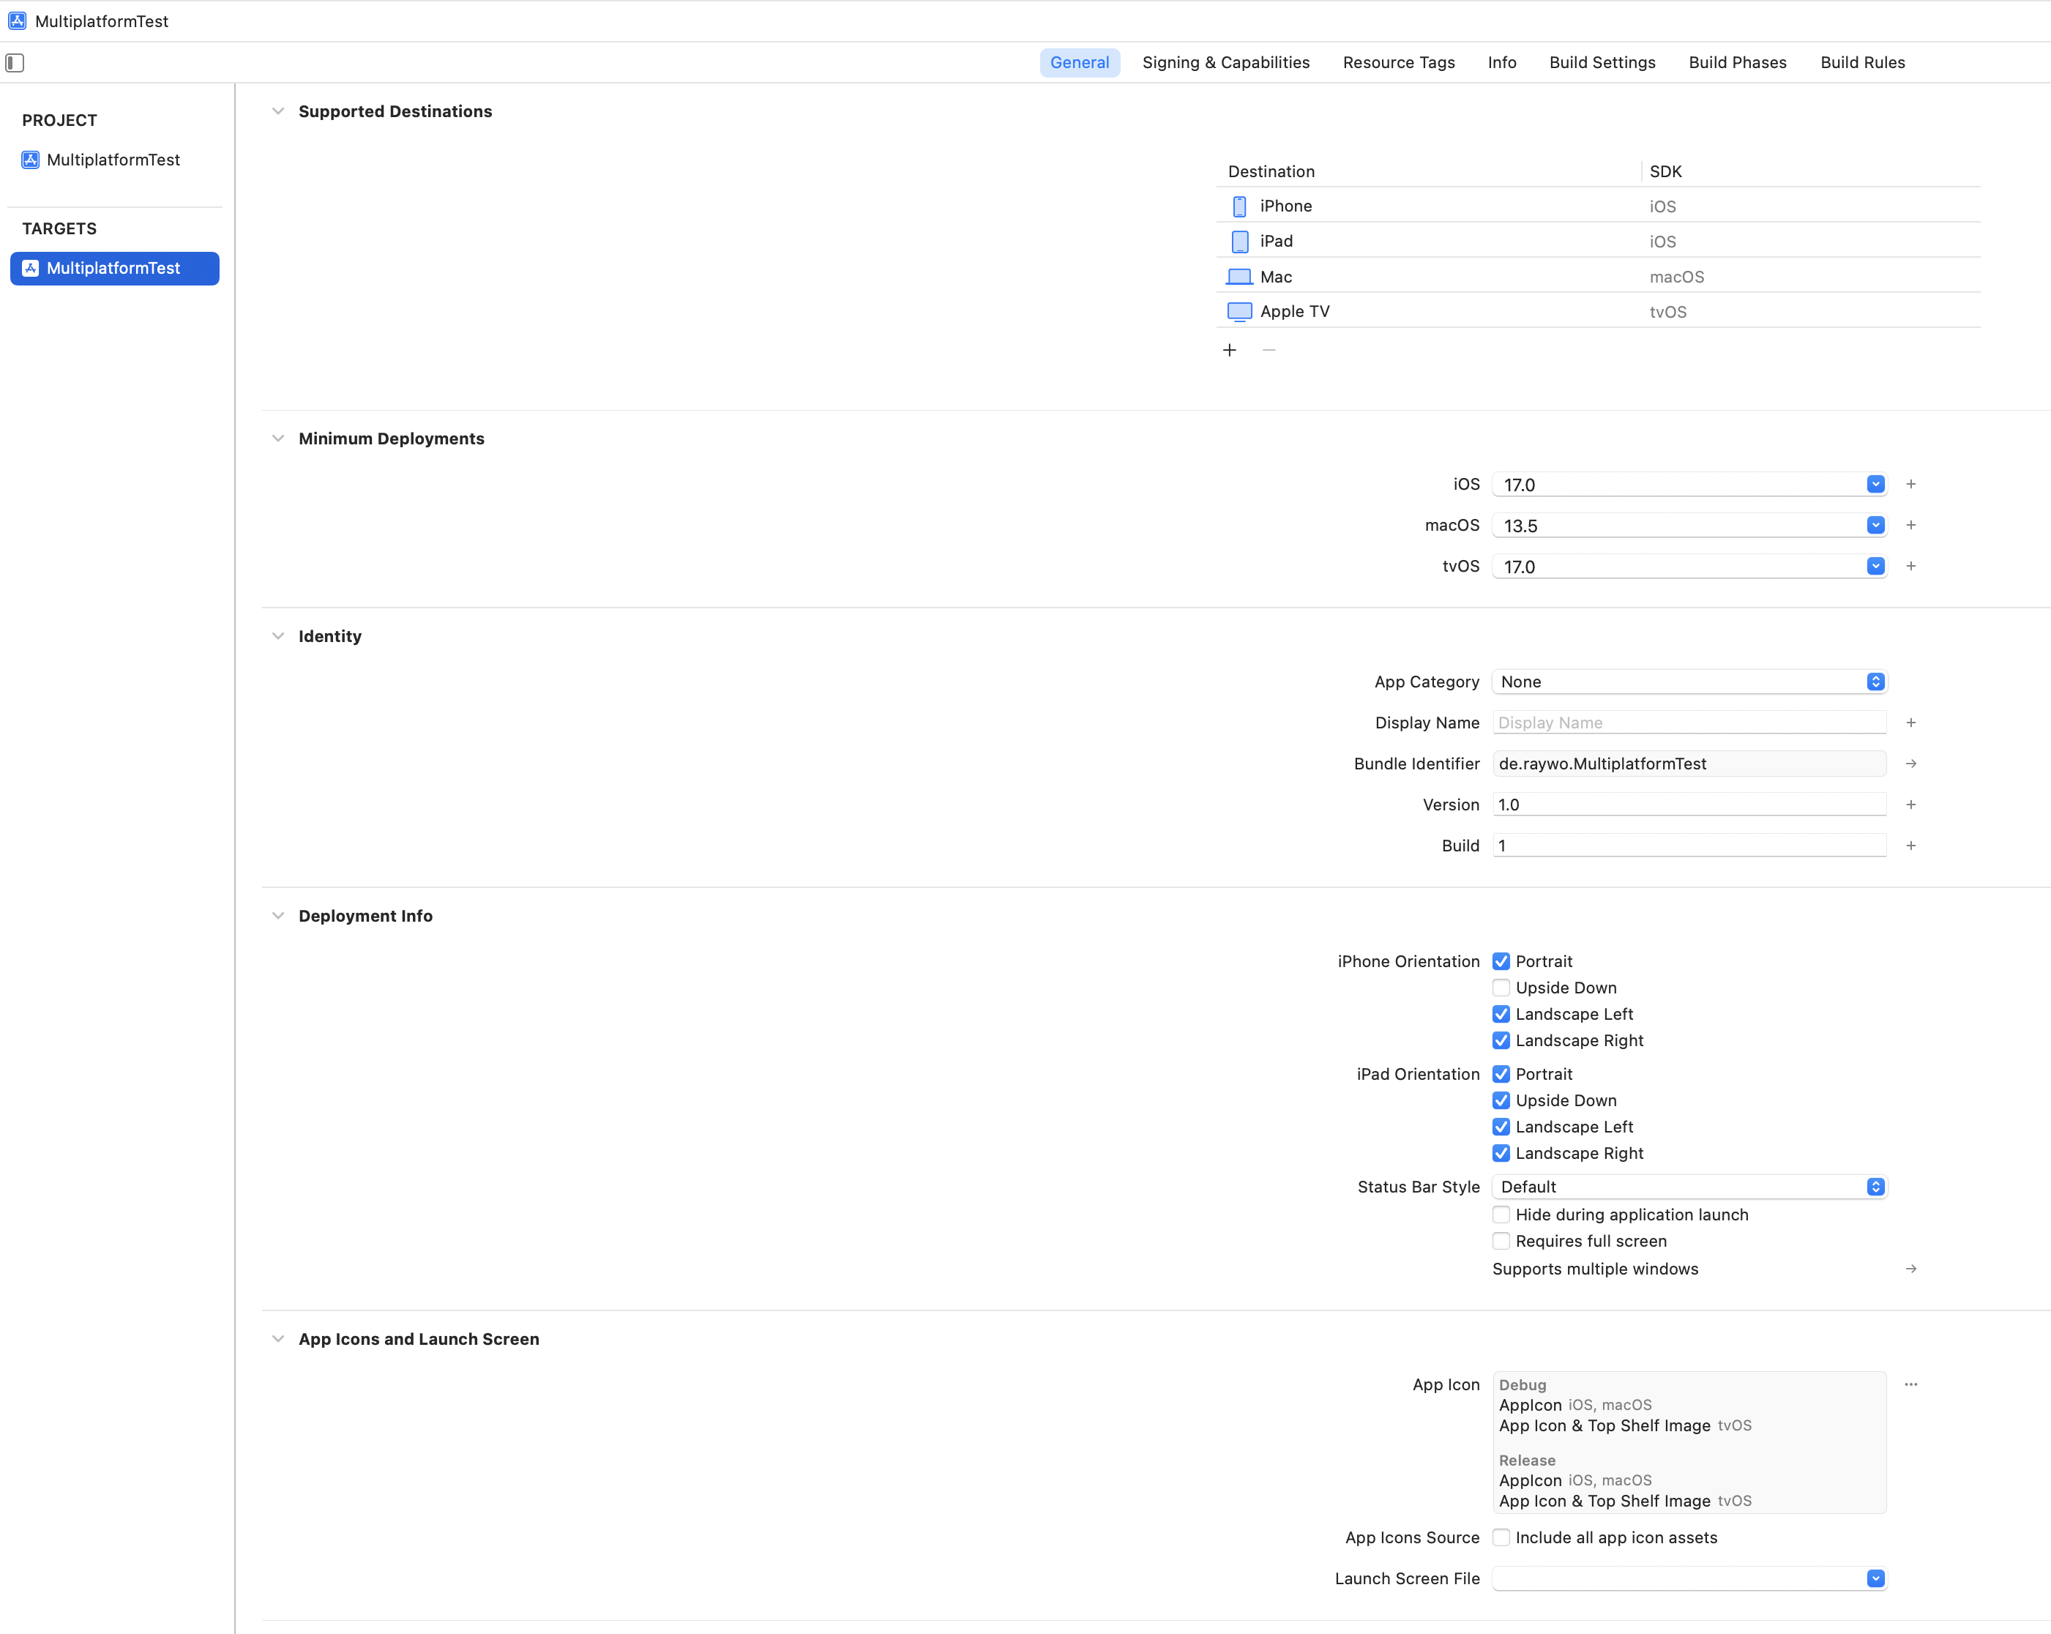The image size is (2051, 1634).
Task: Click plus icon next to Display Name
Action: coord(1910,723)
